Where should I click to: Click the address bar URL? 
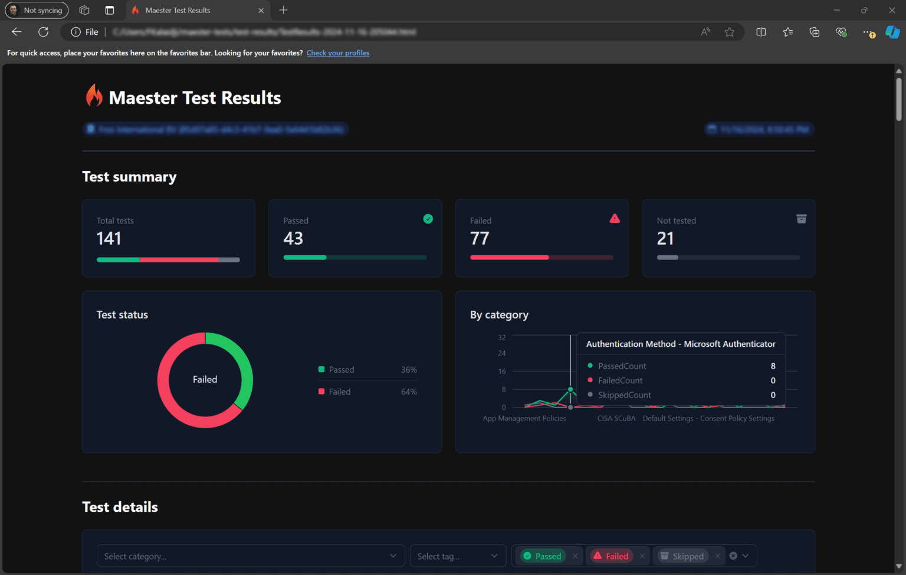pos(264,32)
